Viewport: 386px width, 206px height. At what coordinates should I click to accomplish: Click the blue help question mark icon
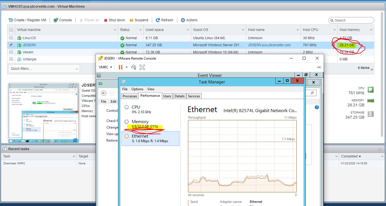click(317, 107)
